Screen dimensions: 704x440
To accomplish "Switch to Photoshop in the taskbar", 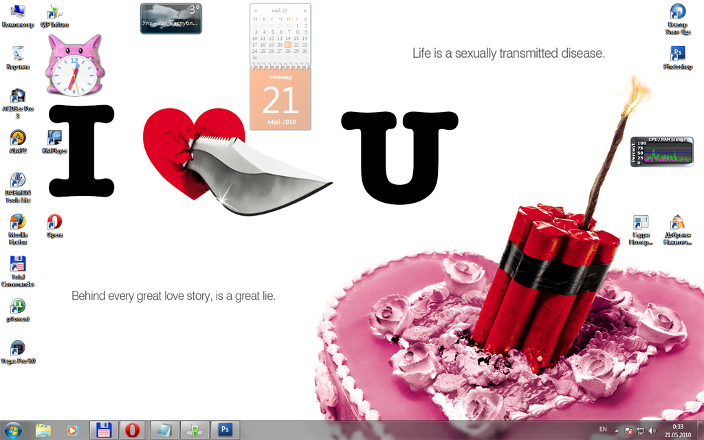I will pyautogui.click(x=224, y=430).
